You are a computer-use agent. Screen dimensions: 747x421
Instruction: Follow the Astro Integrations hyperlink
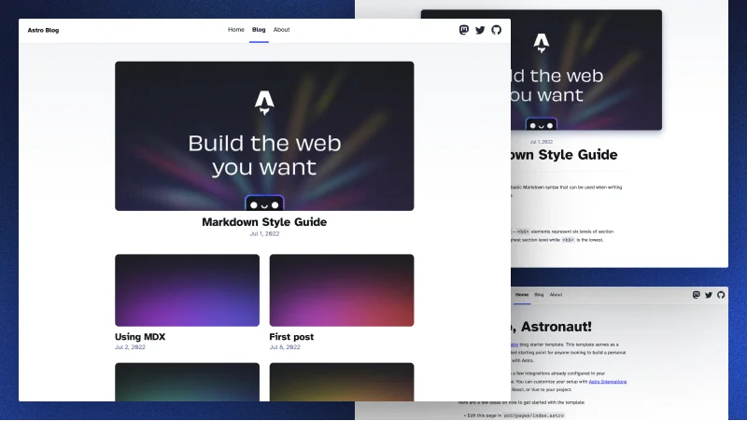coord(608,382)
